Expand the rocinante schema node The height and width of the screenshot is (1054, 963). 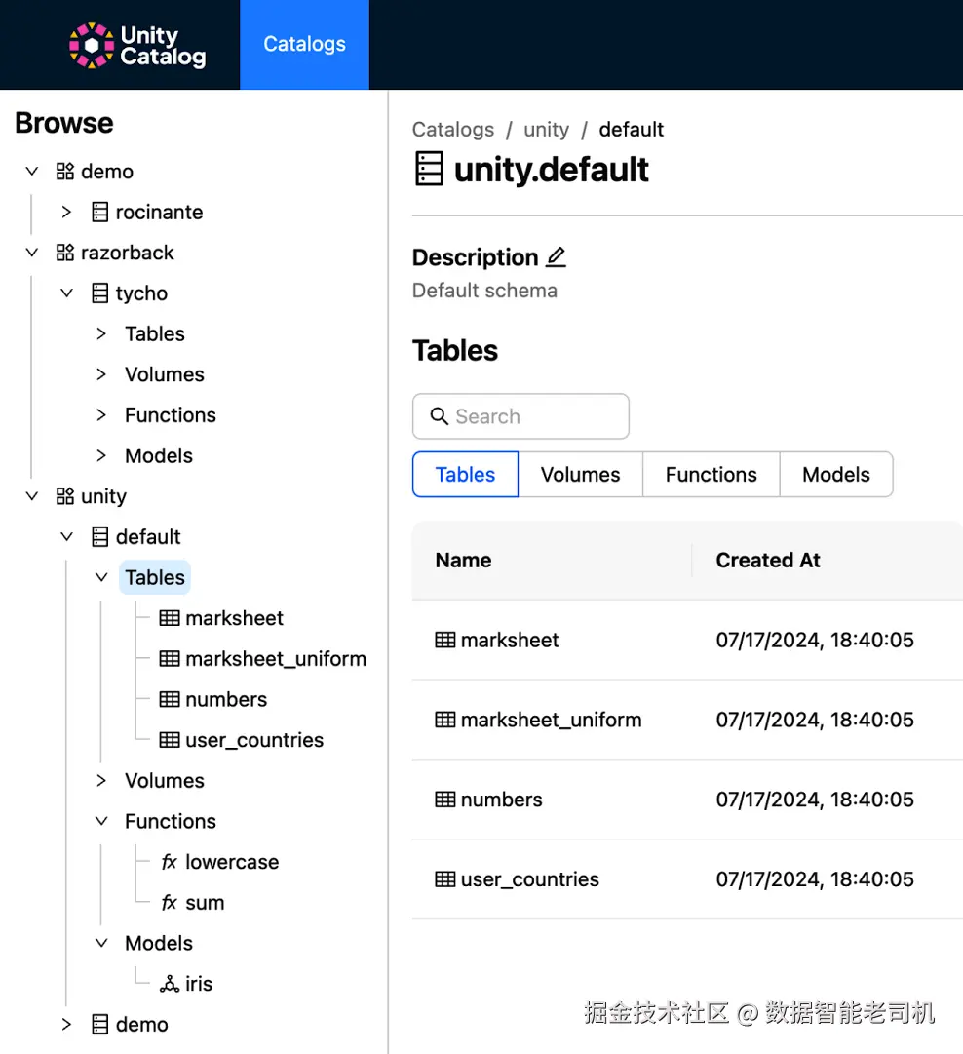[66, 212]
